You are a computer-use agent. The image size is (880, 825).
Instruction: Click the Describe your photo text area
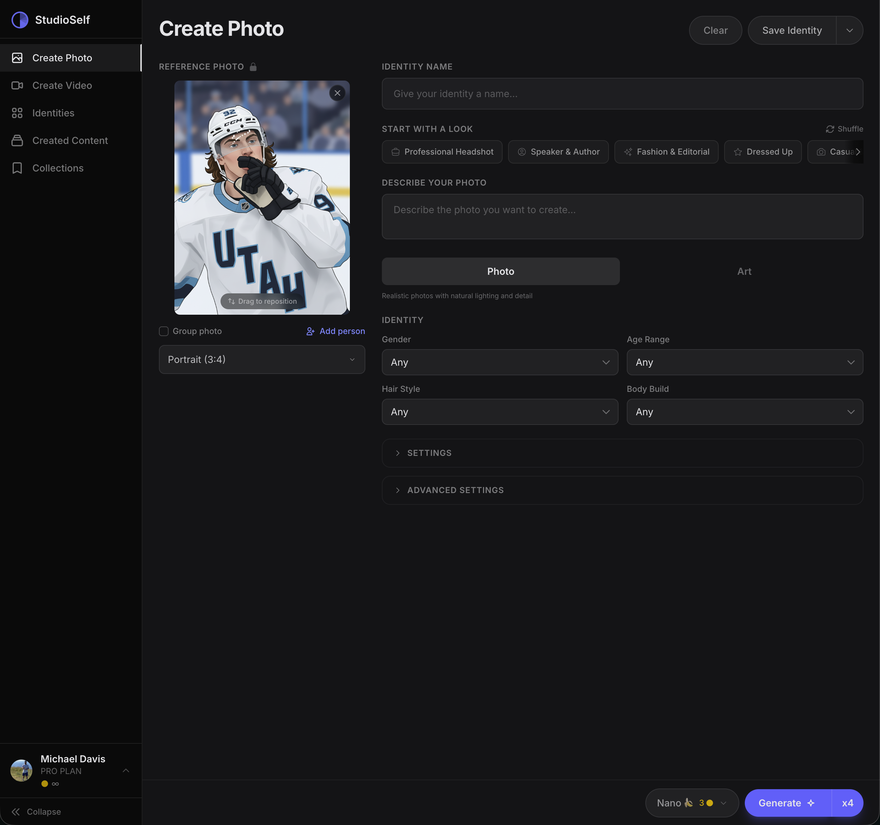(x=622, y=217)
